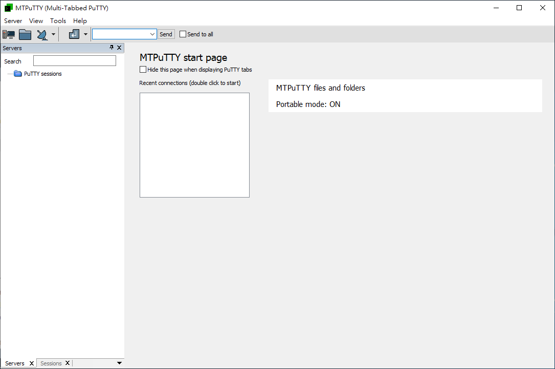Click the pin icon on Servers panel
The height and width of the screenshot is (369, 555).
point(111,48)
